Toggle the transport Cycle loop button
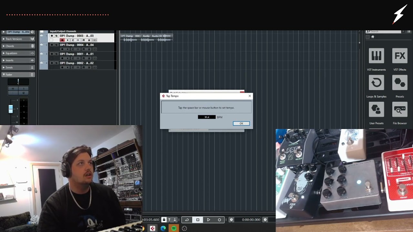 tap(187, 220)
